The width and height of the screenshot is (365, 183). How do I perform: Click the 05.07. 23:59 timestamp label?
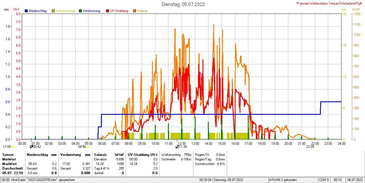point(13,173)
